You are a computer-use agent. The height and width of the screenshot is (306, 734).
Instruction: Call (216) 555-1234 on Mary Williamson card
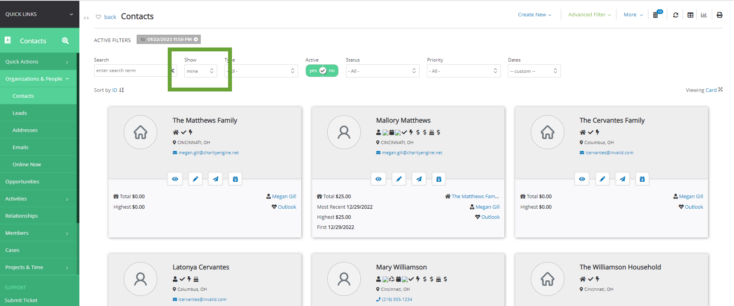[397, 299]
